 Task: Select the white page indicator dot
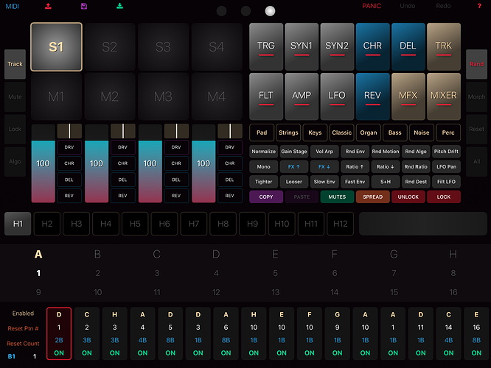270,11
